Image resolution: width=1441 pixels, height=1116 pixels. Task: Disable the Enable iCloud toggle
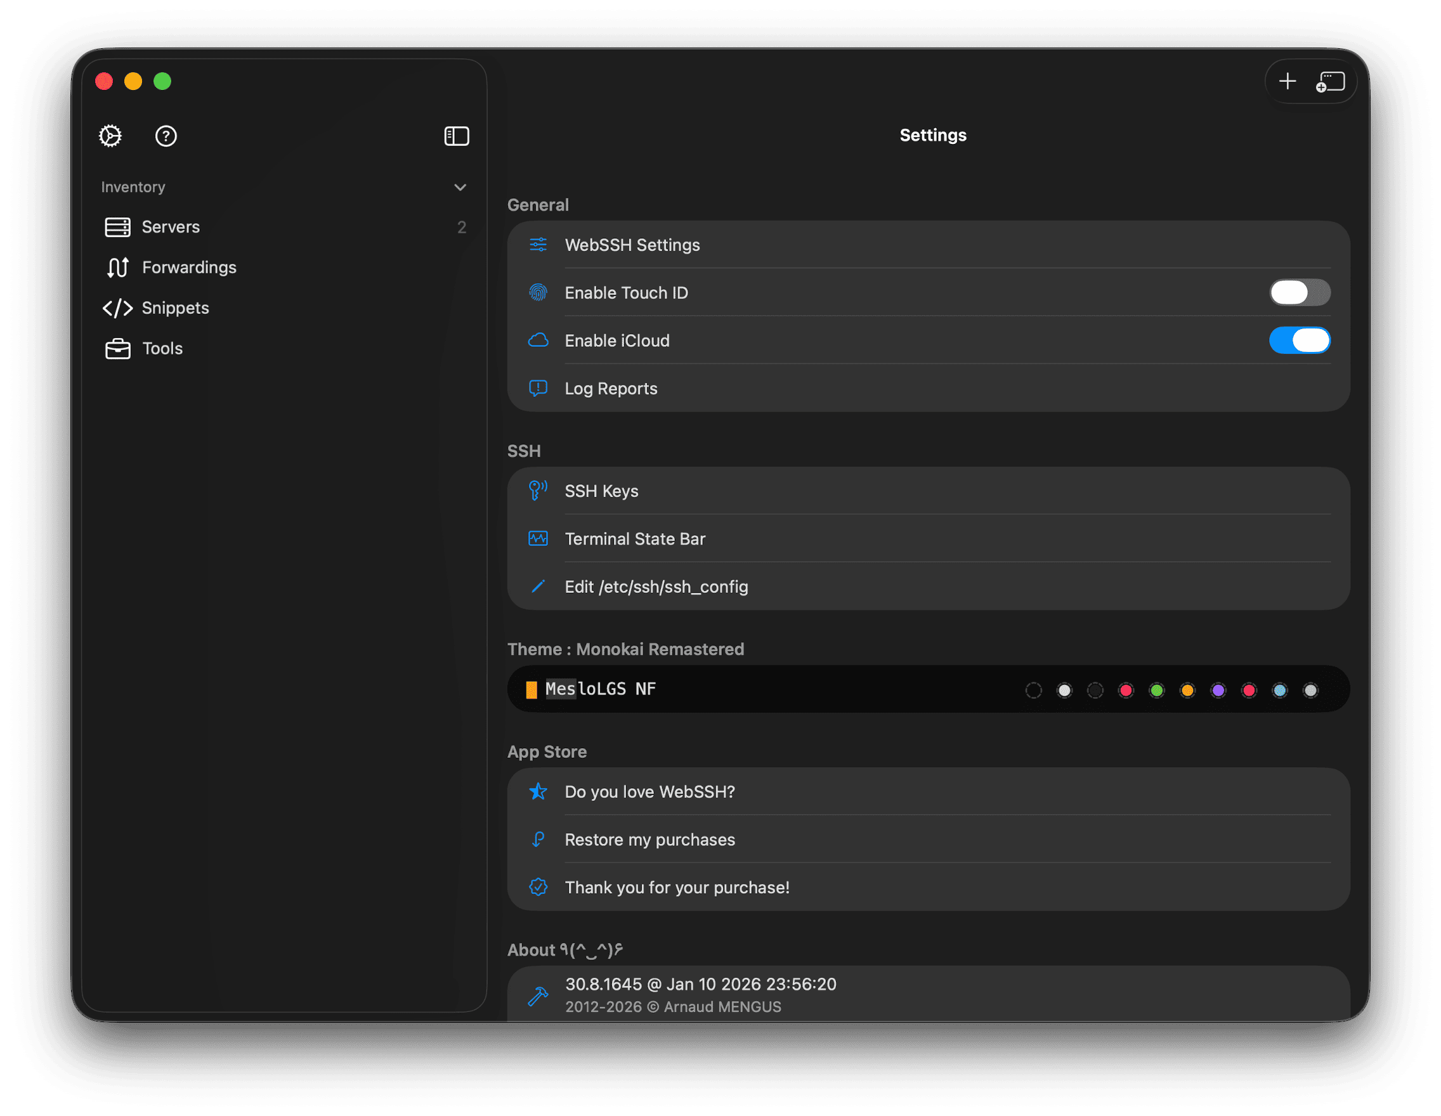[x=1299, y=341]
